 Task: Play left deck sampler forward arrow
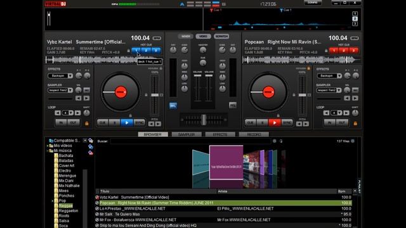tap(86, 98)
